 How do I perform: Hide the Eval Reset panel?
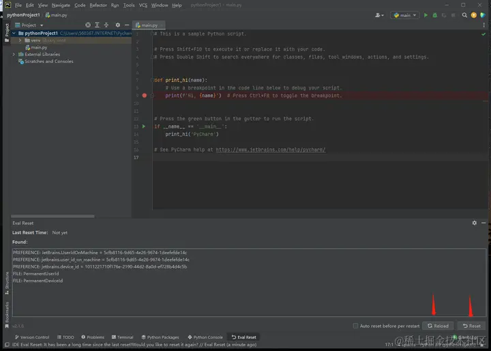pyautogui.click(x=483, y=223)
